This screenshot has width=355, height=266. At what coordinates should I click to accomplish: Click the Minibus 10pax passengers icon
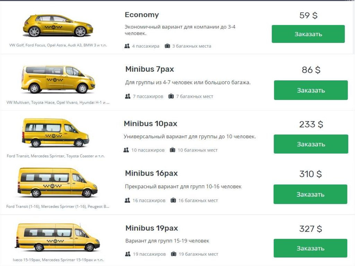[x=126, y=150]
